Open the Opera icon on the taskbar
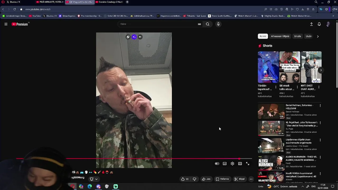The height and width of the screenshot is (190, 338). pyautogui.click(x=72, y=187)
